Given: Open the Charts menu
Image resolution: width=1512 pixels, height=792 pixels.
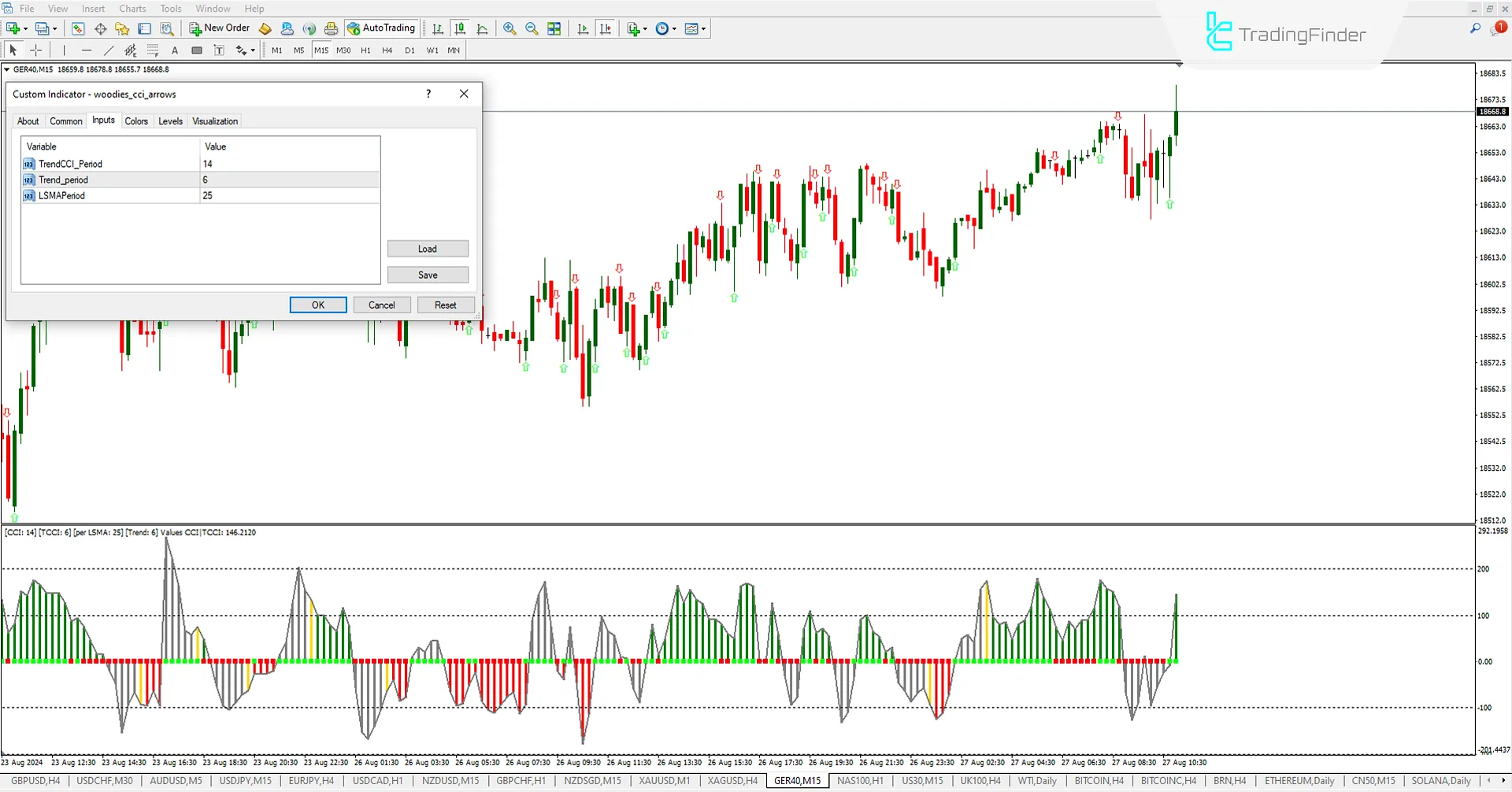Looking at the screenshot, I should click(132, 8).
